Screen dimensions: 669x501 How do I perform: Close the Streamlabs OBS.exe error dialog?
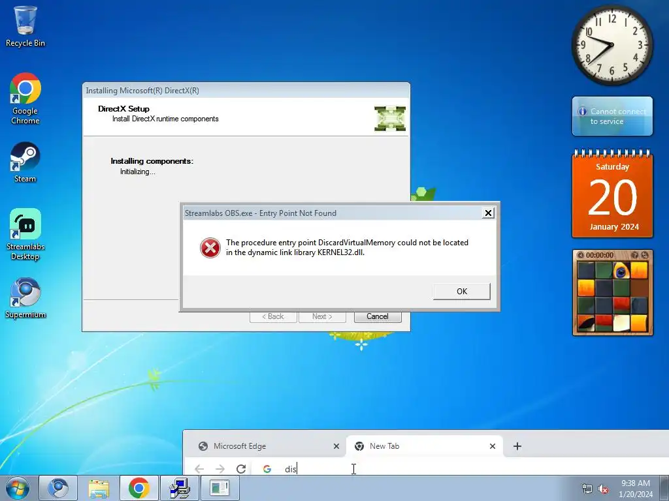tap(488, 213)
